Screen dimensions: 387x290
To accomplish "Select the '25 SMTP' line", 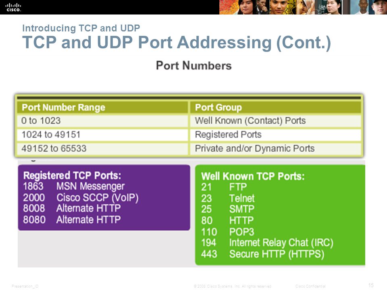I will pyautogui.click(x=227, y=209).
